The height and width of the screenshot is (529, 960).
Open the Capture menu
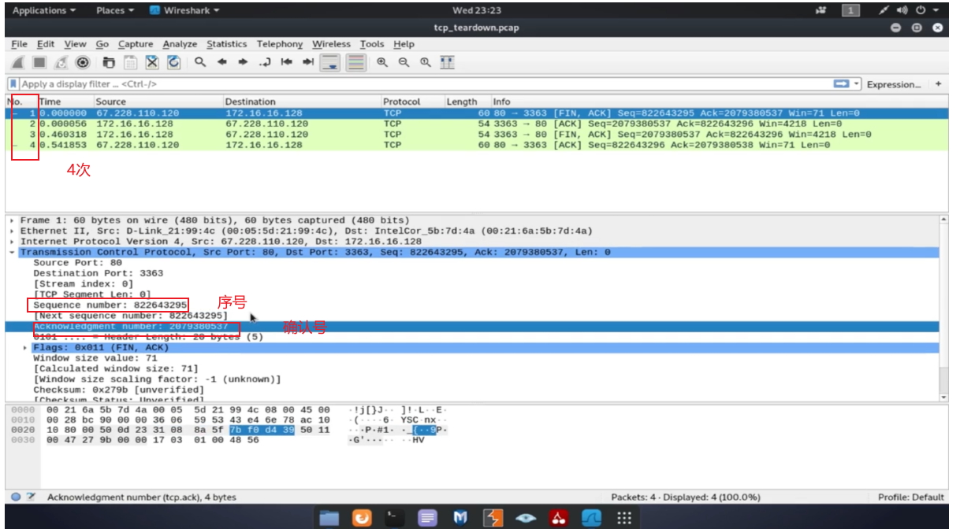pyautogui.click(x=136, y=44)
